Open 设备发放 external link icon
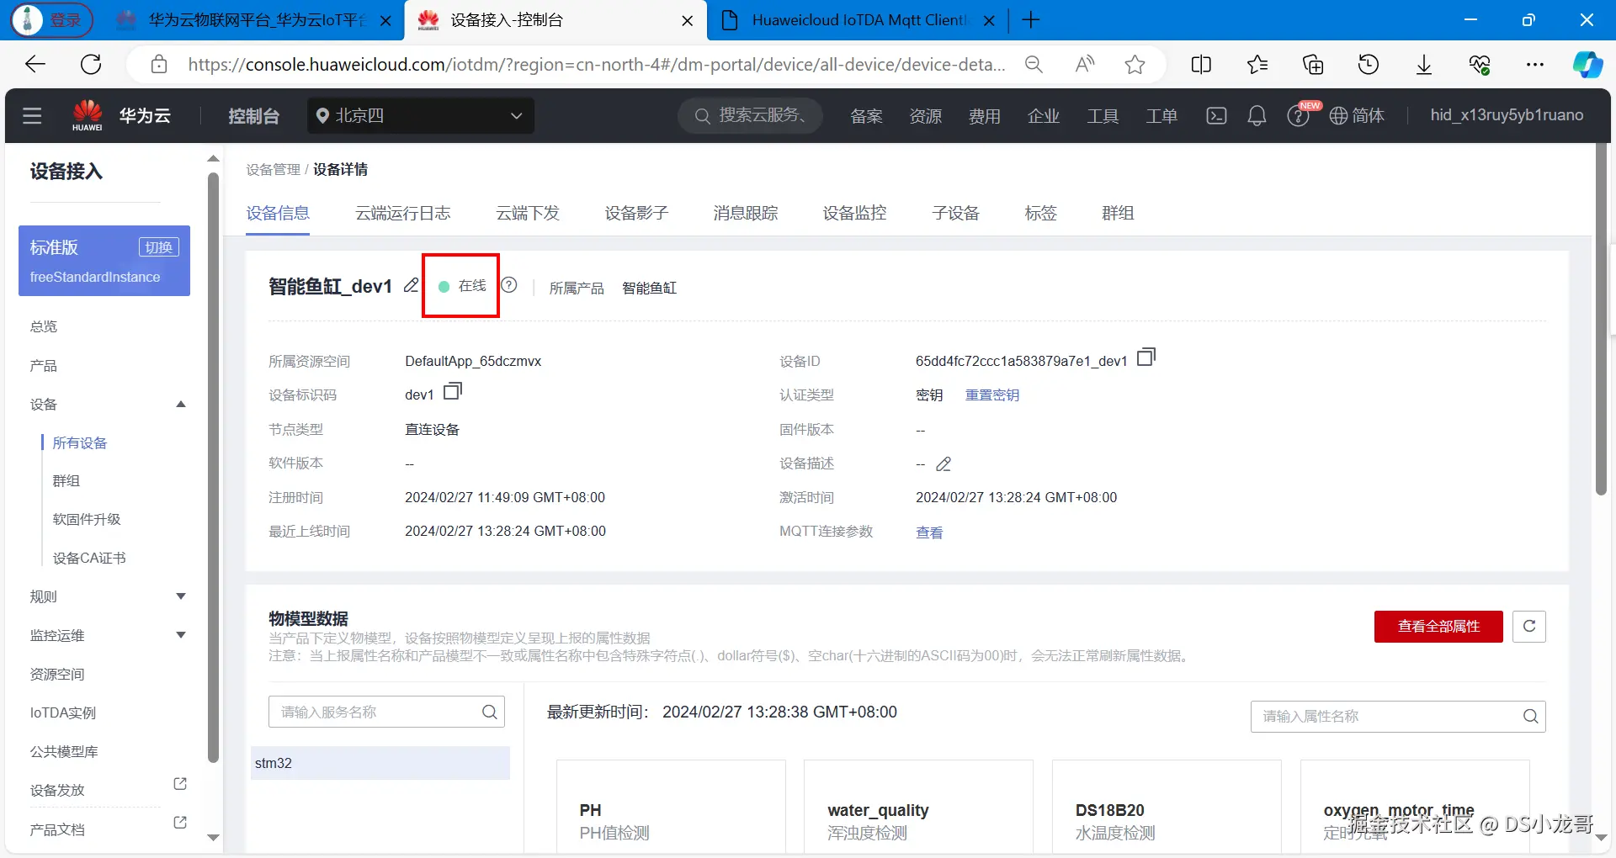1616x858 pixels. click(180, 784)
